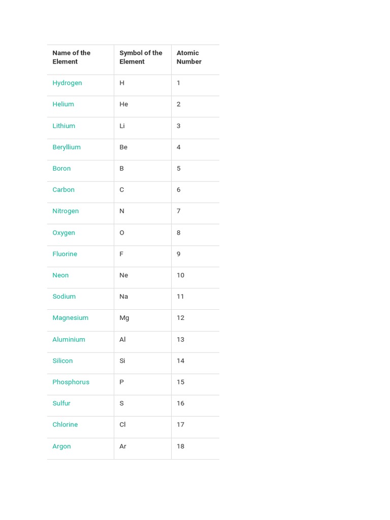The height and width of the screenshot is (520, 390).
Task: Follow the Fluorine link
Action: click(64, 254)
